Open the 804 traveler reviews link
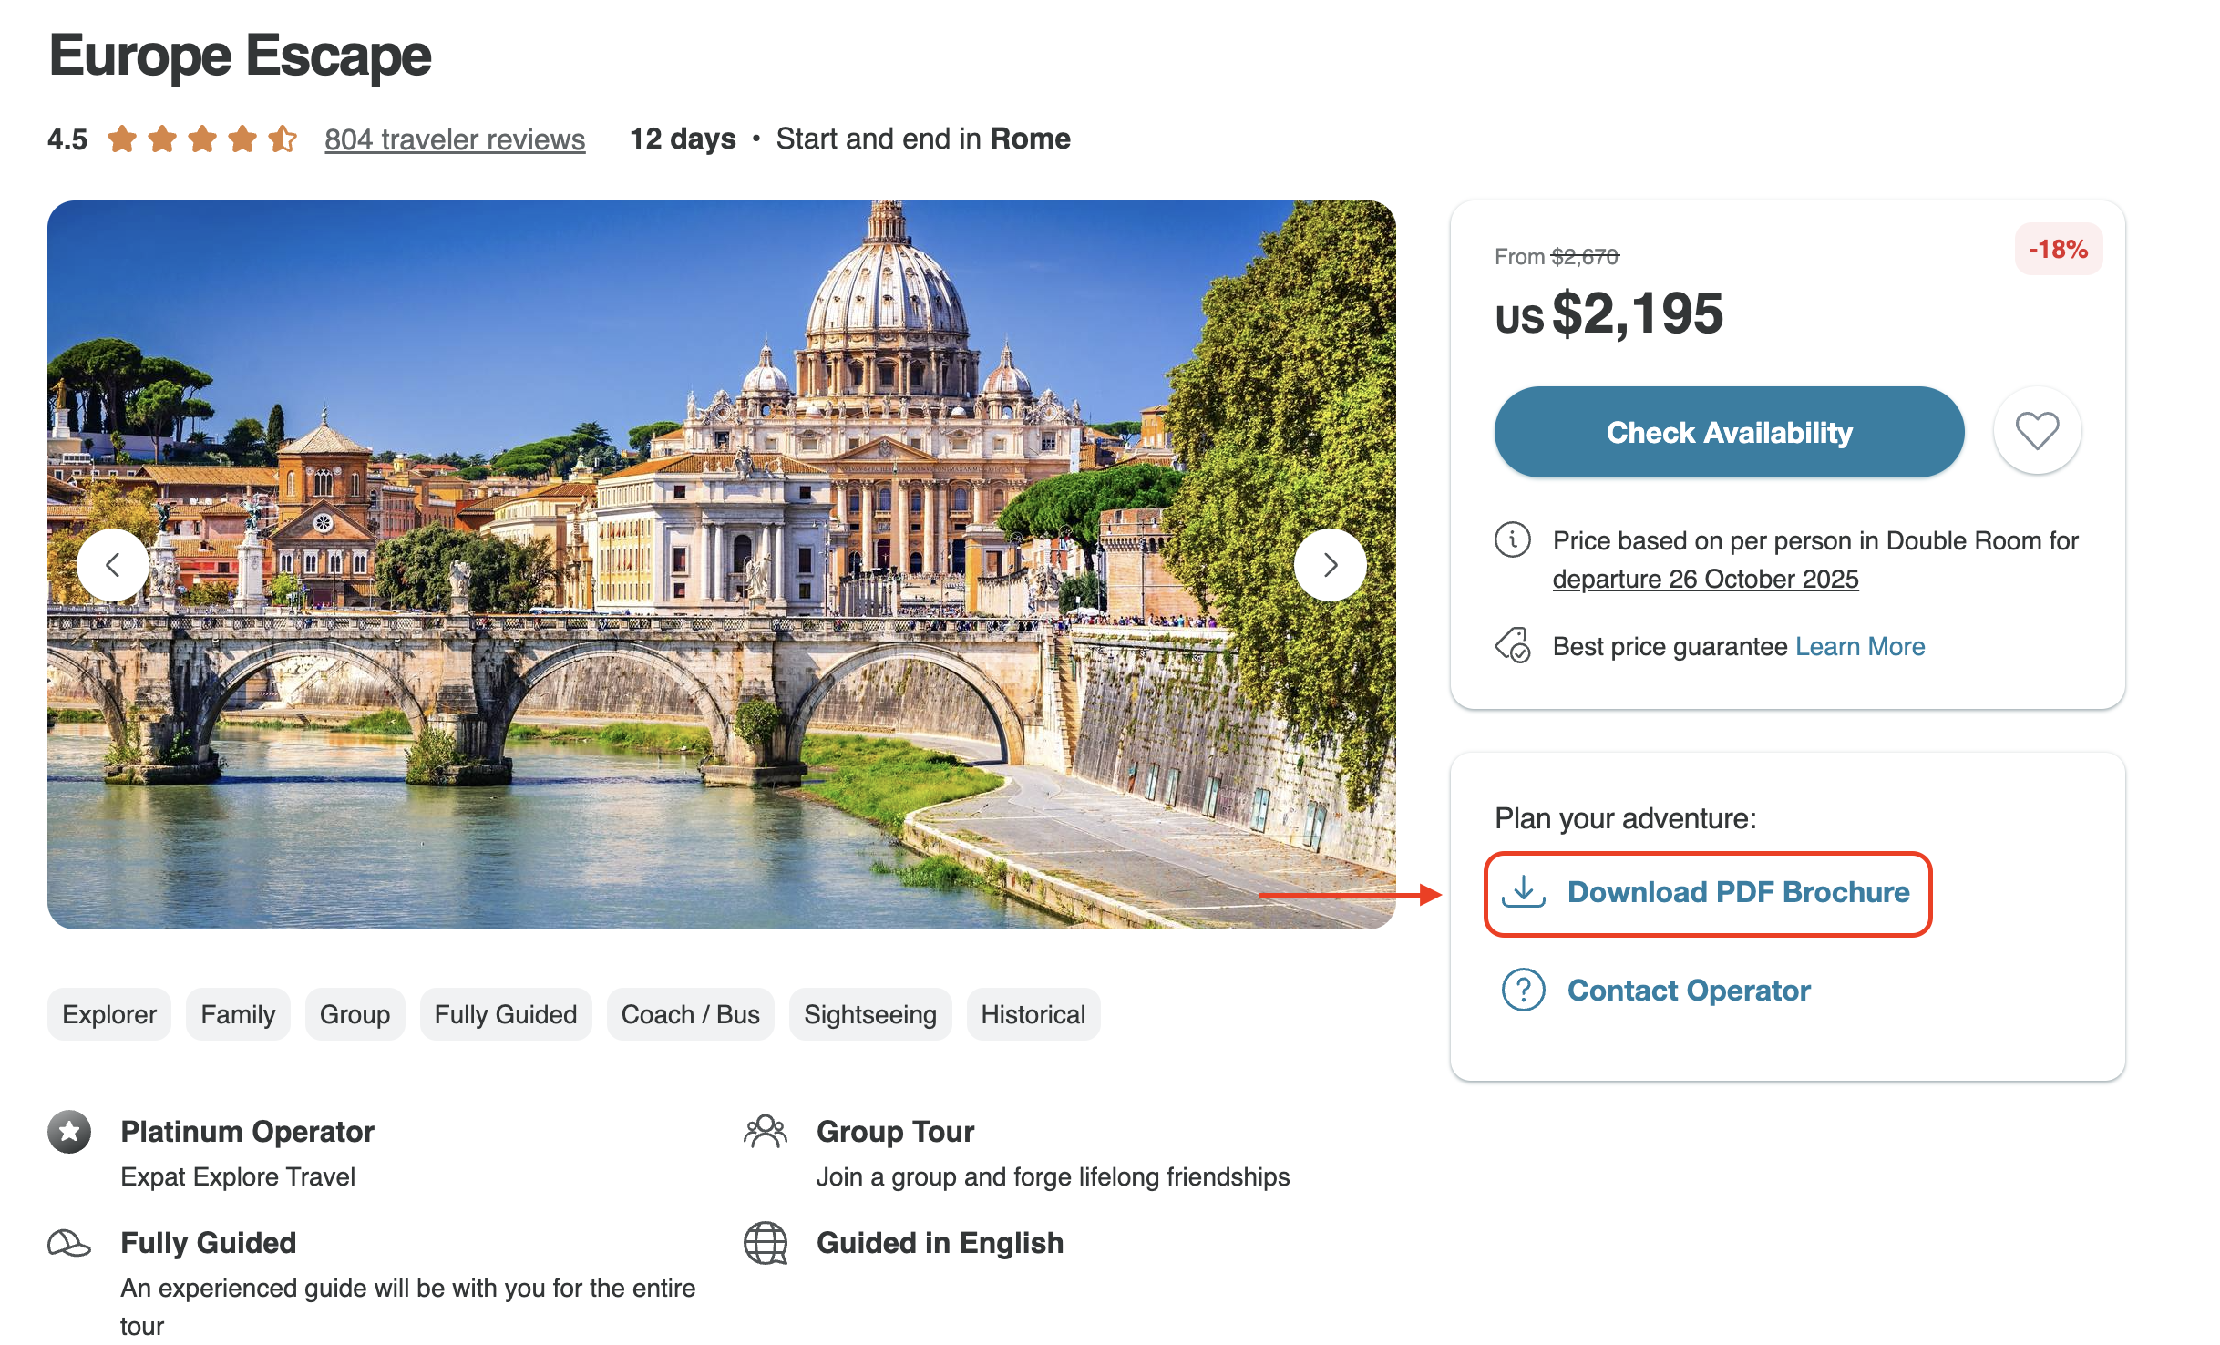The height and width of the screenshot is (1345, 2220). coord(455,139)
